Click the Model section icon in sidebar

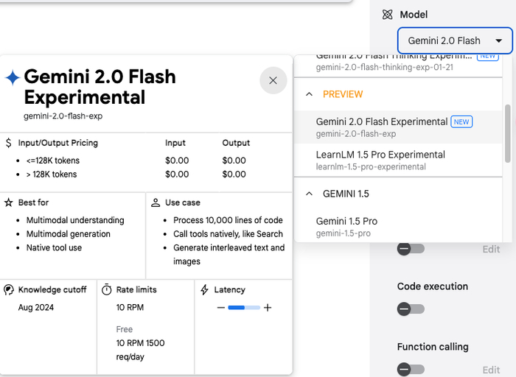tap(388, 15)
